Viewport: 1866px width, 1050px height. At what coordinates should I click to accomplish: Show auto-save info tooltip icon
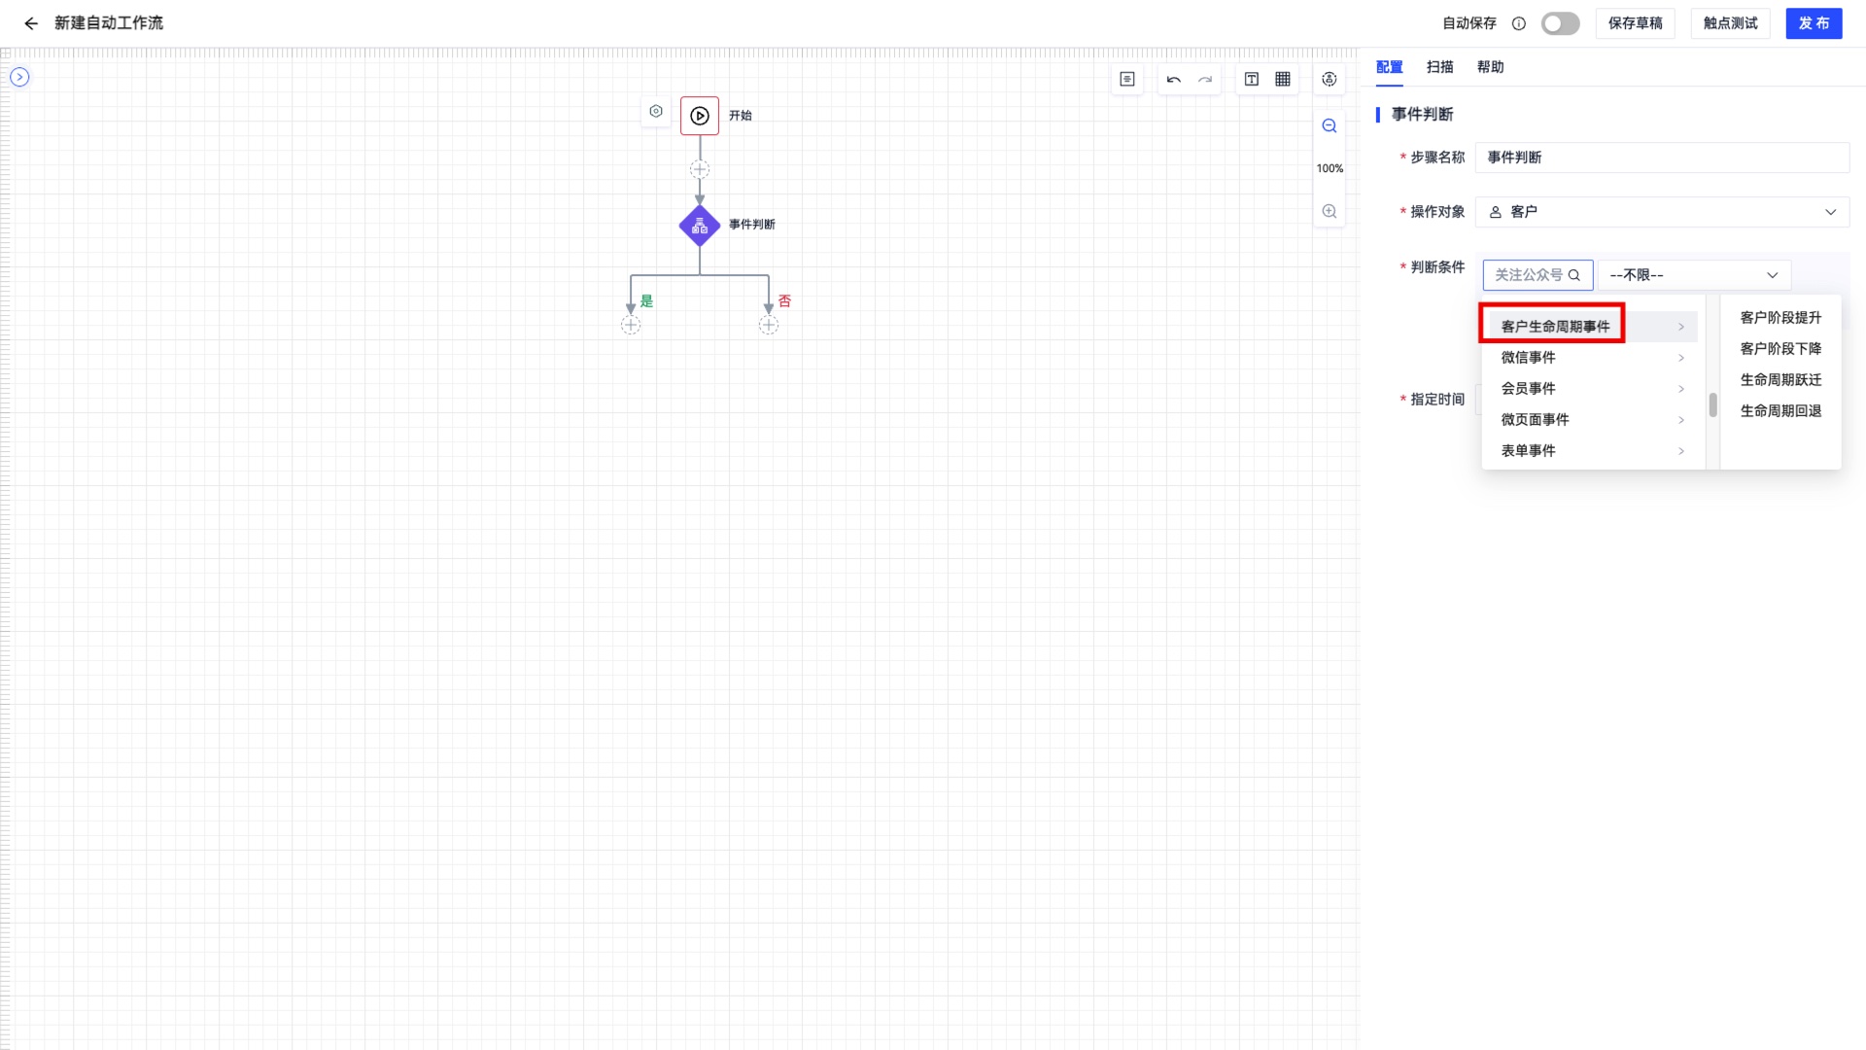[x=1519, y=23]
